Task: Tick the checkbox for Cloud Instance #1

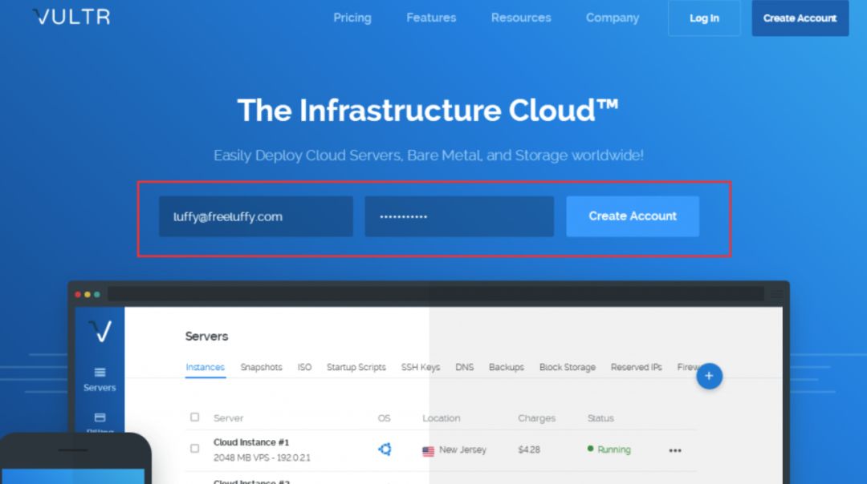Action: click(x=194, y=449)
